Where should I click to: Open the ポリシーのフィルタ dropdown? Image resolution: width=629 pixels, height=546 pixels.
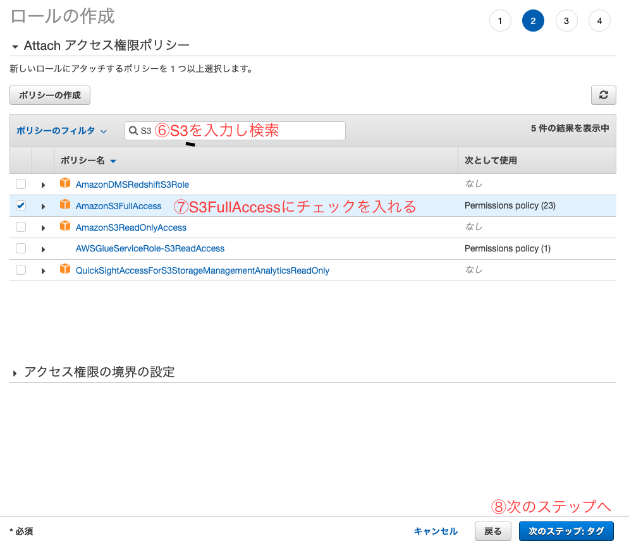pyautogui.click(x=61, y=131)
